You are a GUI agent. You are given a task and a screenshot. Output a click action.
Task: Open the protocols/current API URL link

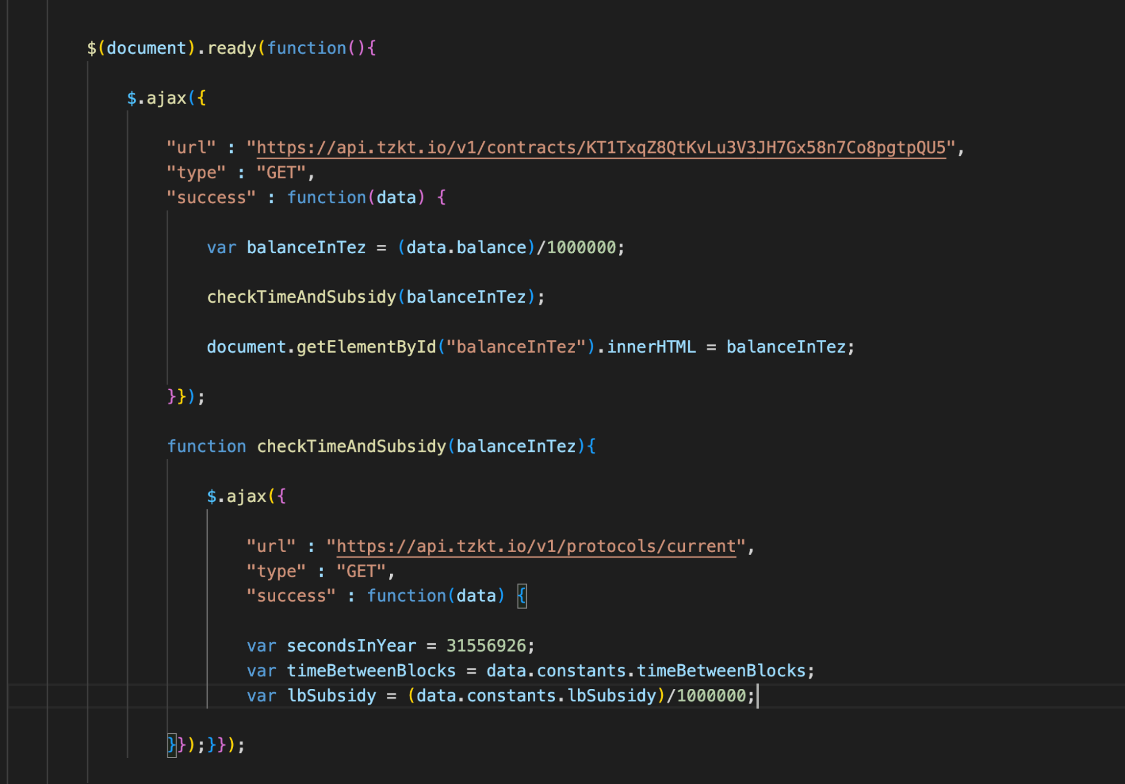tap(536, 546)
